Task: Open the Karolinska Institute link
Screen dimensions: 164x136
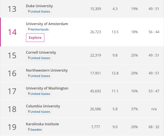Action: [x=42, y=124]
